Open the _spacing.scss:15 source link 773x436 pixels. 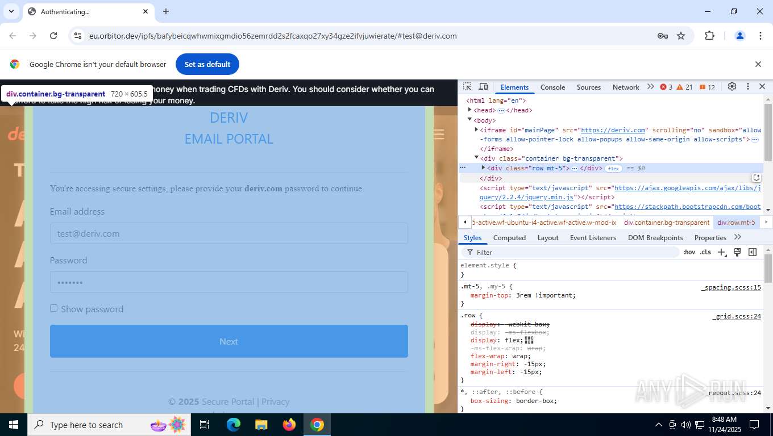click(730, 287)
